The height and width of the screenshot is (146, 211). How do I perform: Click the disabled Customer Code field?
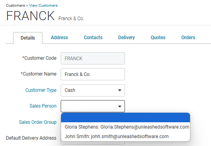(93, 59)
